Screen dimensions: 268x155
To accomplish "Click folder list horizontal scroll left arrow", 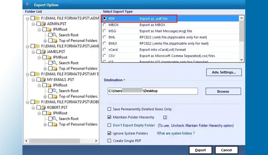I will (x=26, y=141).
